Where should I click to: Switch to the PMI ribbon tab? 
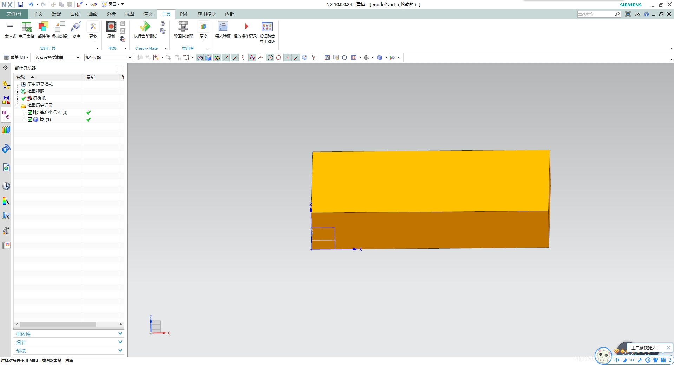pos(184,14)
